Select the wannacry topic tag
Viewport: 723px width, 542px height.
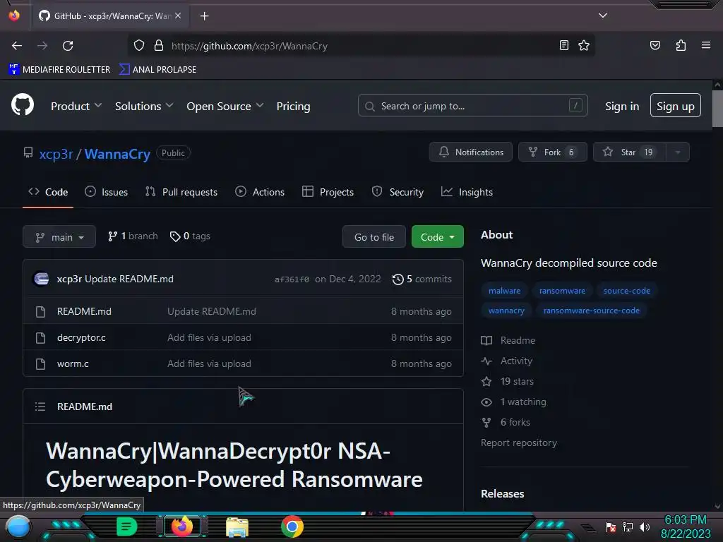(x=506, y=311)
